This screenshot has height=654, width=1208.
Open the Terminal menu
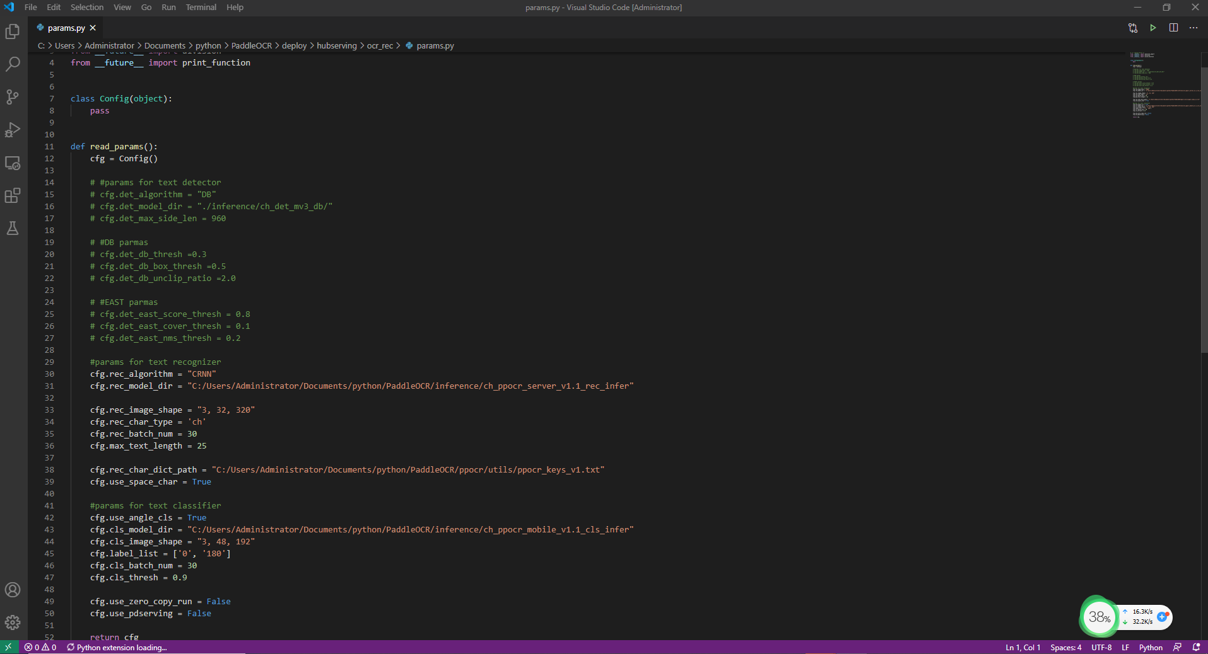201,7
